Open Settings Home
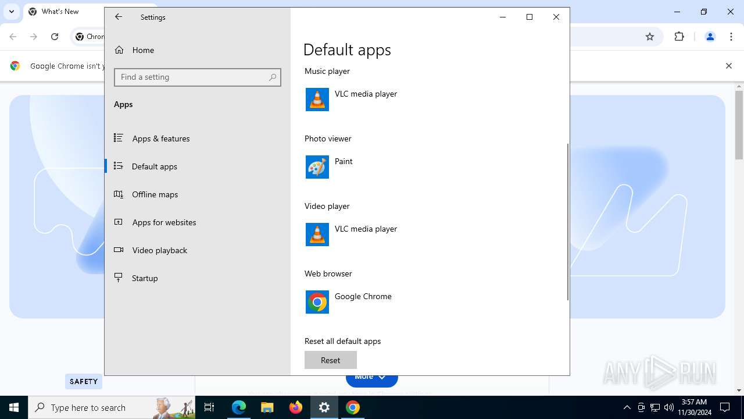Image resolution: width=744 pixels, height=419 pixels. tap(198, 50)
